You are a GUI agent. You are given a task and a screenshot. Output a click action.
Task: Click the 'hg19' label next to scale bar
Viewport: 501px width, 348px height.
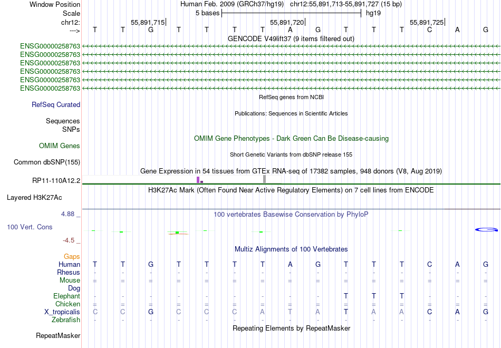tap(373, 13)
